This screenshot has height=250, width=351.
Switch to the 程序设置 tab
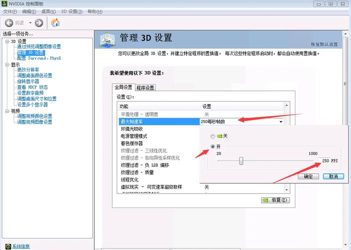[x=145, y=87]
